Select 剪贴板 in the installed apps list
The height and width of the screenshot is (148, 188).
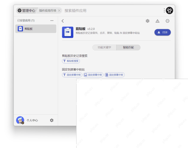(x=36, y=29)
